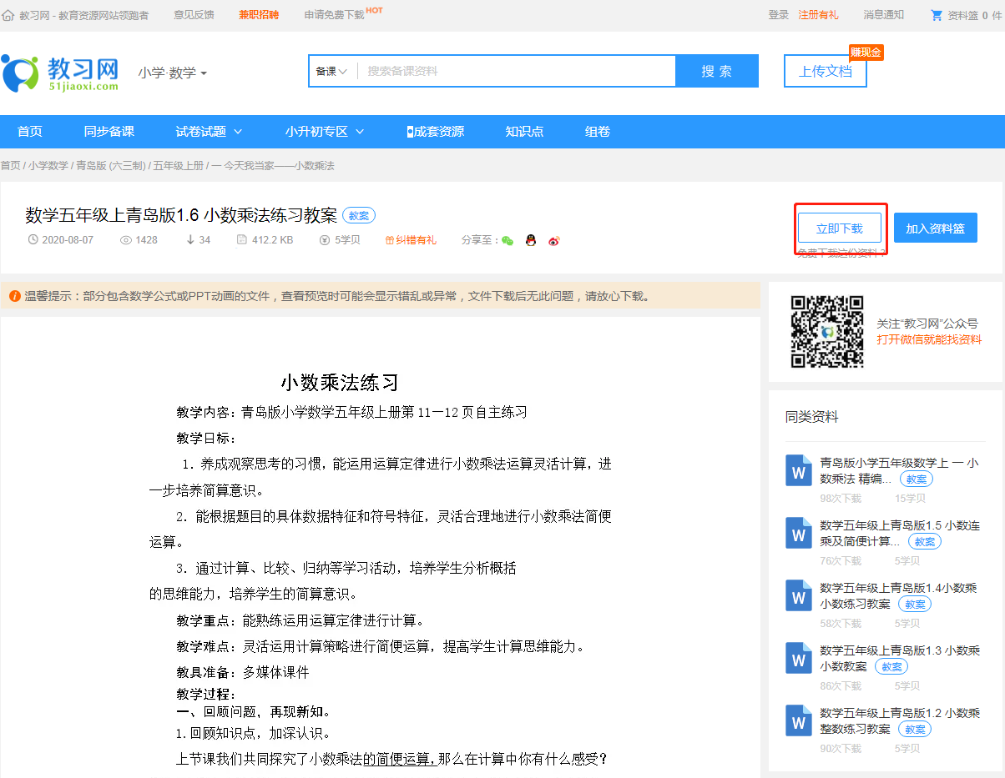Click the clock icon next to 2020-08-07

(x=33, y=240)
